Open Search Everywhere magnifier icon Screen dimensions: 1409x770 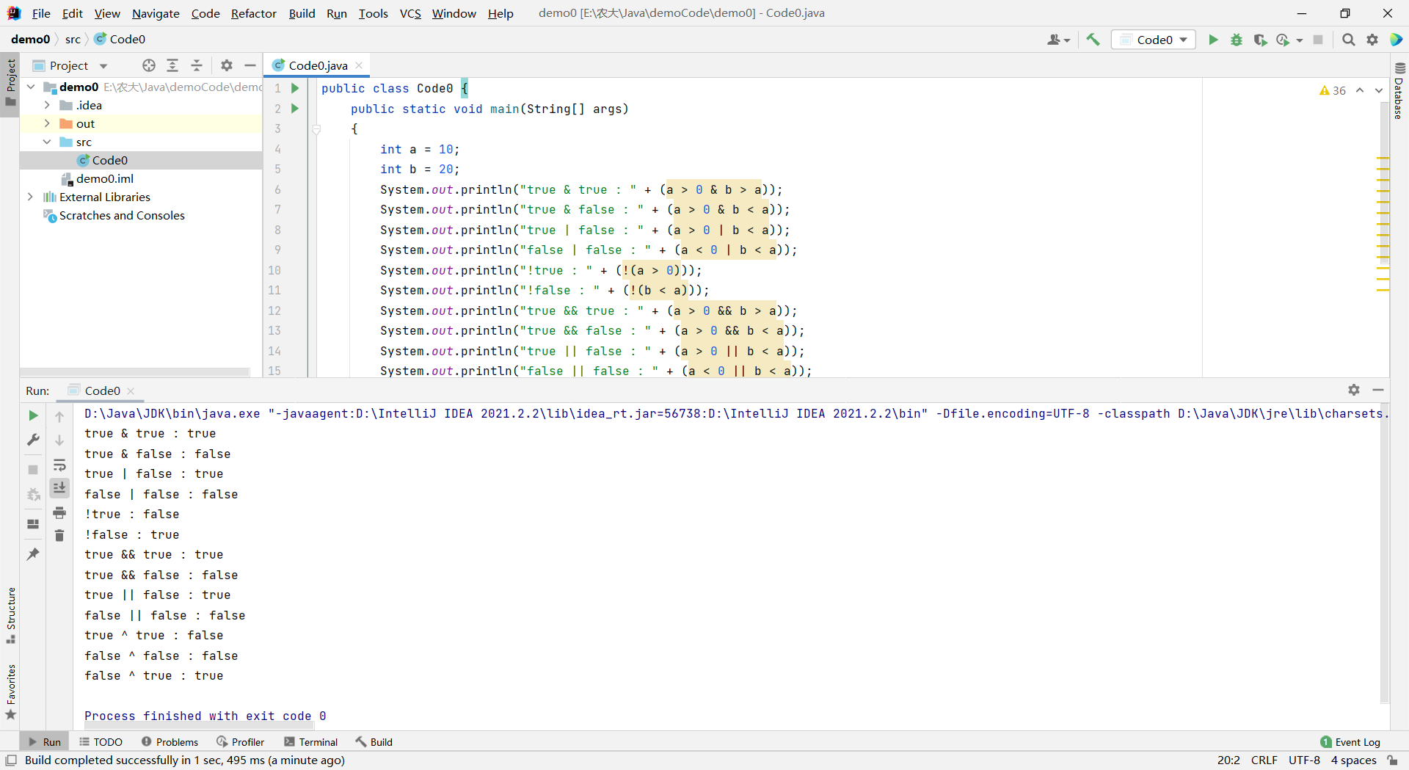[1348, 40]
